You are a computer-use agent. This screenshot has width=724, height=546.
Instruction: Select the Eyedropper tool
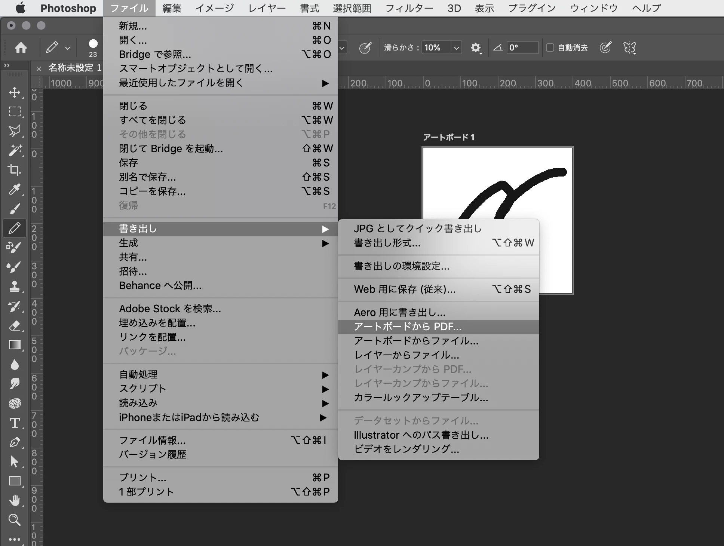tap(14, 190)
